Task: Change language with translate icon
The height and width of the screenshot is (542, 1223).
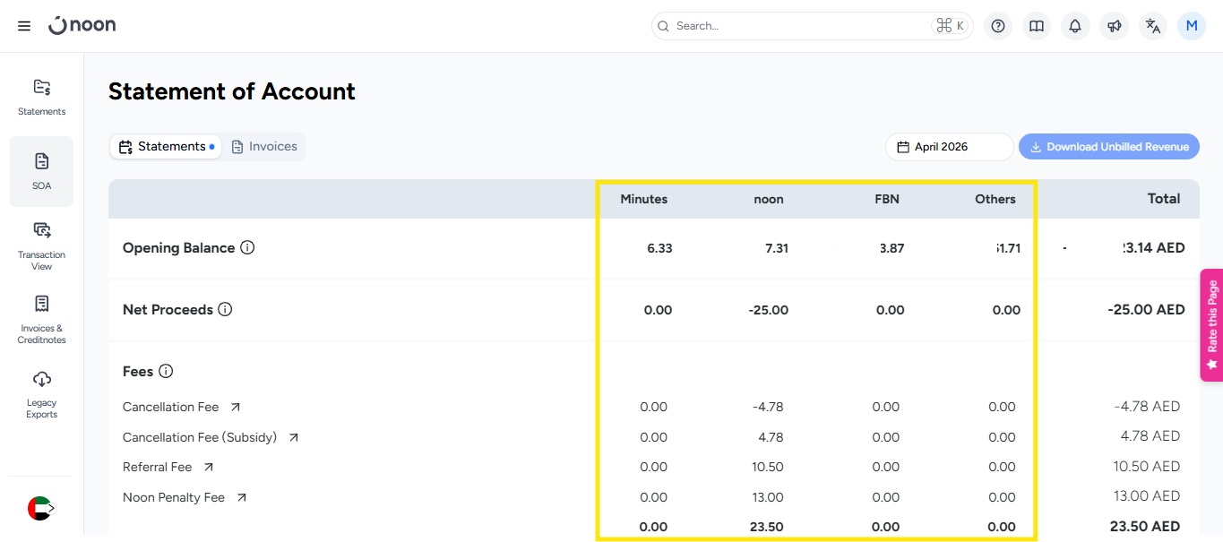Action: (1153, 26)
